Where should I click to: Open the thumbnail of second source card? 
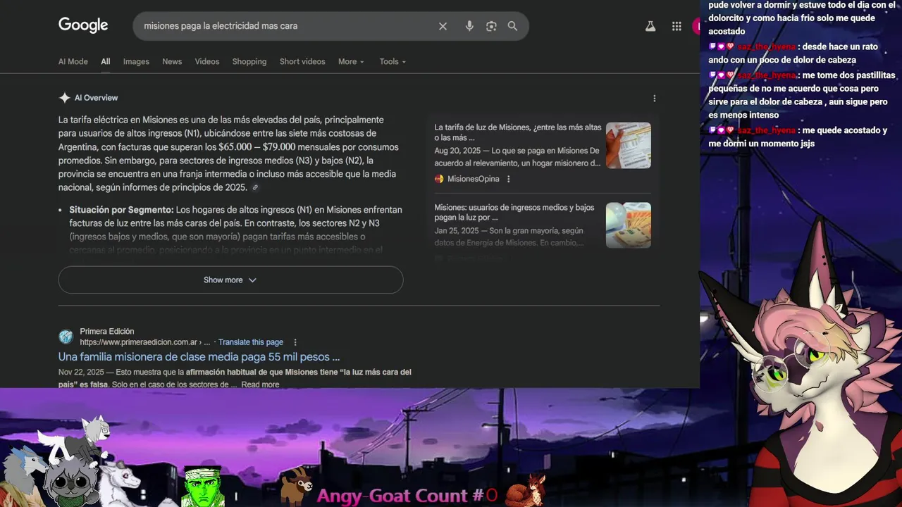point(629,225)
